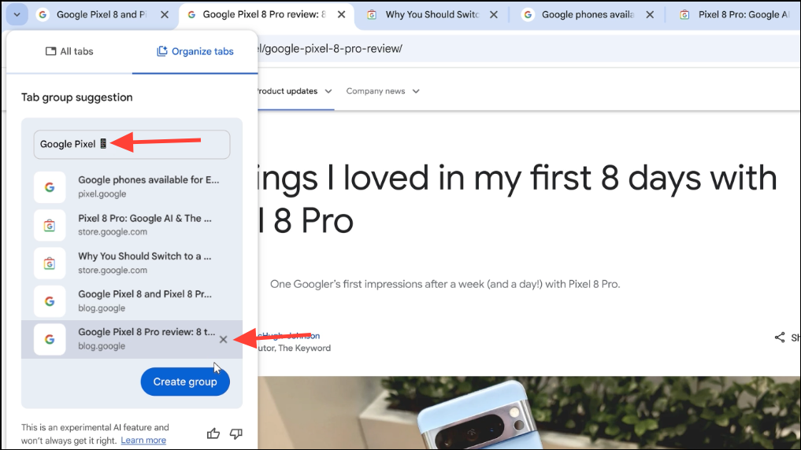The image size is (801, 450).
Task: Open the Learn more link
Action: (x=143, y=441)
